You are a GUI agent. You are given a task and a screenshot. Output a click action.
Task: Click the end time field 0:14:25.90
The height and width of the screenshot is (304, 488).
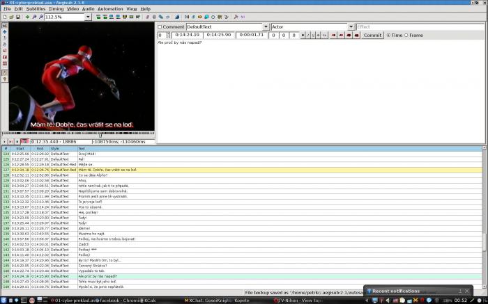tap(219, 35)
